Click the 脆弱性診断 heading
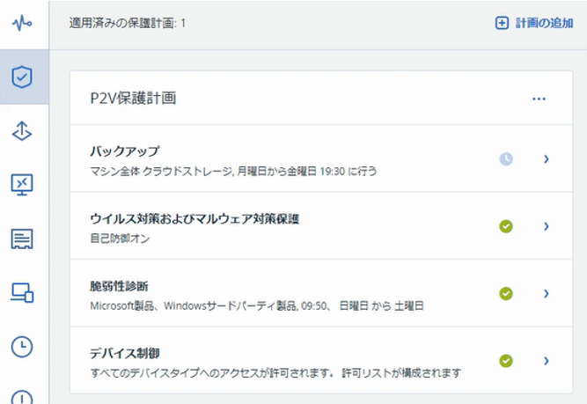The height and width of the screenshot is (404, 587). 119,286
